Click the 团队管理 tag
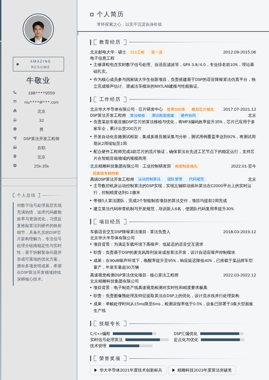This screenshot has height=380, width=269. [x=174, y=179]
